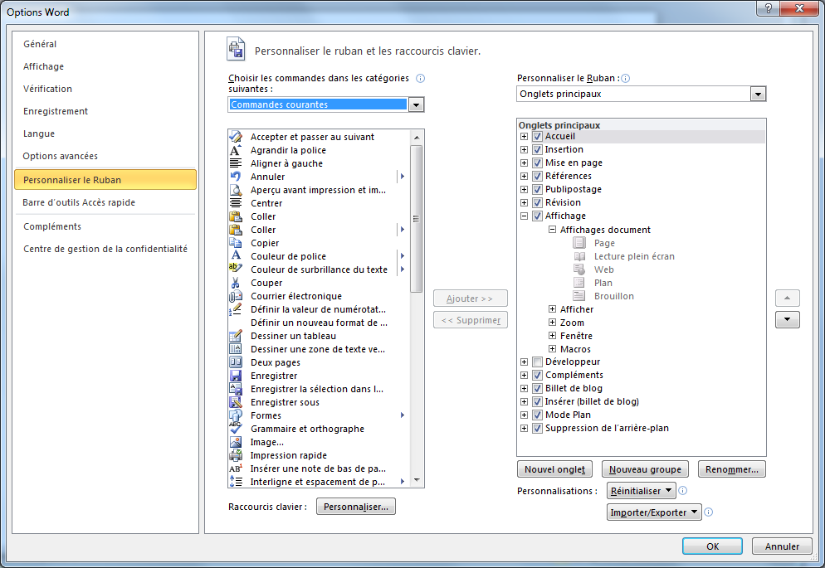The width and height of the screenshot is (825, 568).
Task: Click the Image... picture icon
Action: [x=236, y=443]
